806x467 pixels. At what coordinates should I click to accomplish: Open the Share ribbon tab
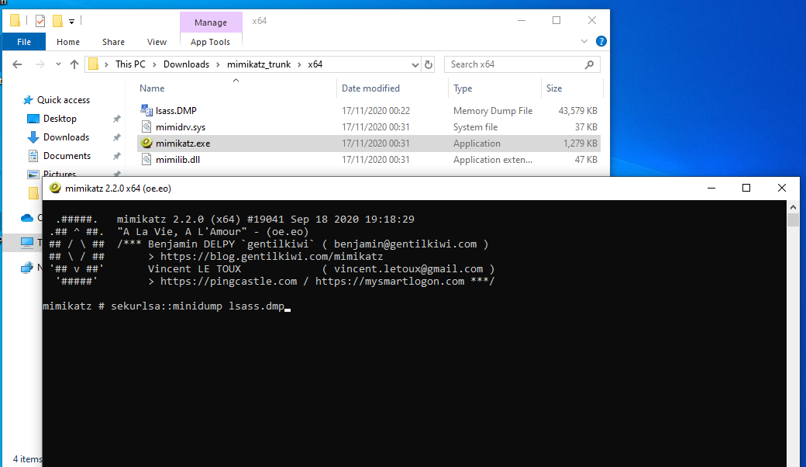[x=113, y=42]
